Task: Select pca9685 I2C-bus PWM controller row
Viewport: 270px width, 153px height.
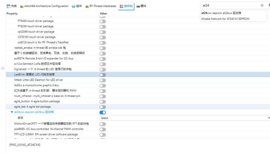Action: 49,129
